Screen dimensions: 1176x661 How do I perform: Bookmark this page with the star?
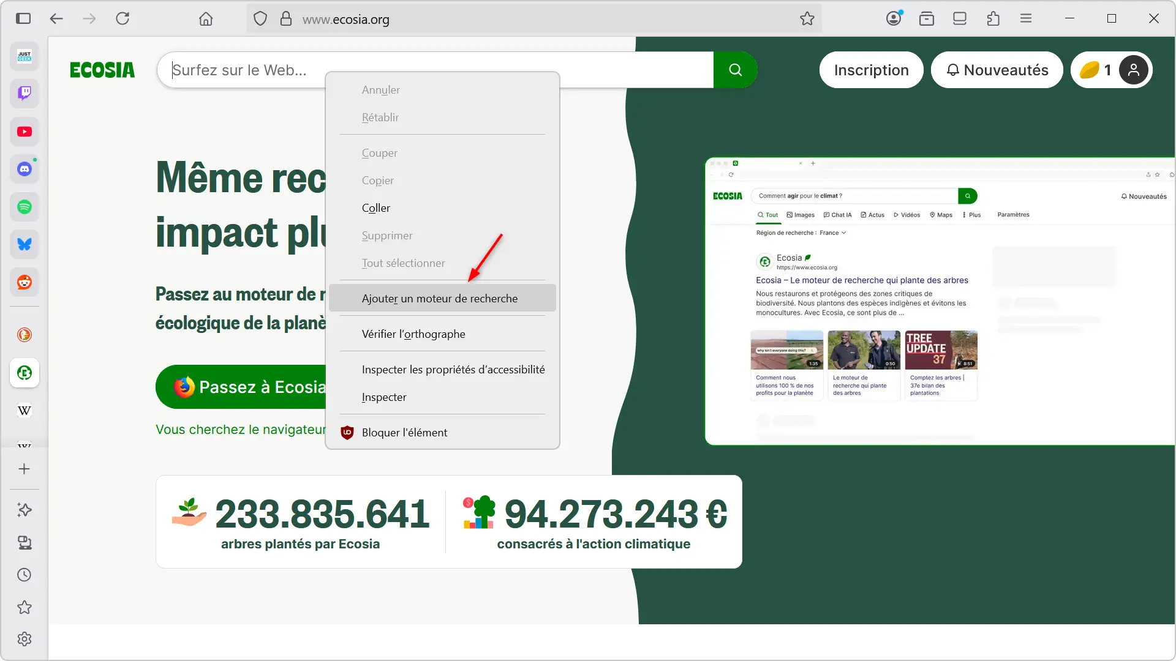tap(807, 19)
